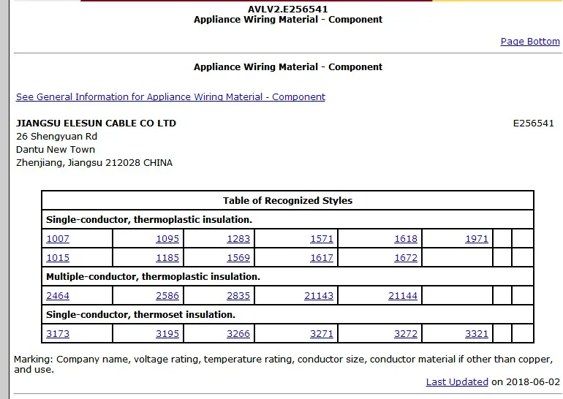Open style 1015 link
The image size is (563, 399).
(58, 258)
